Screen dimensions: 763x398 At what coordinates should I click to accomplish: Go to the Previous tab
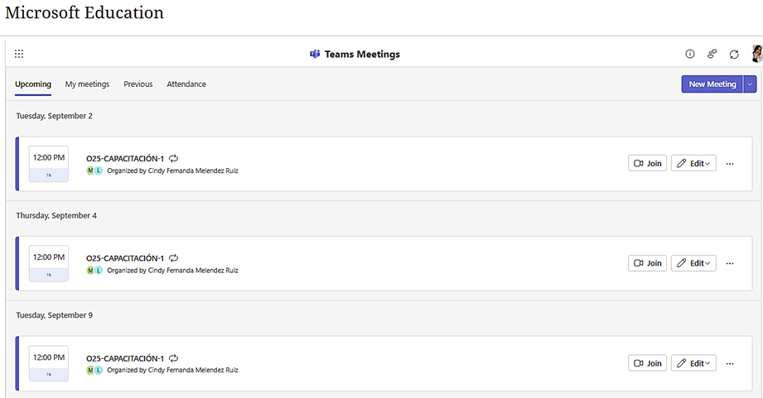pos(138,84)
